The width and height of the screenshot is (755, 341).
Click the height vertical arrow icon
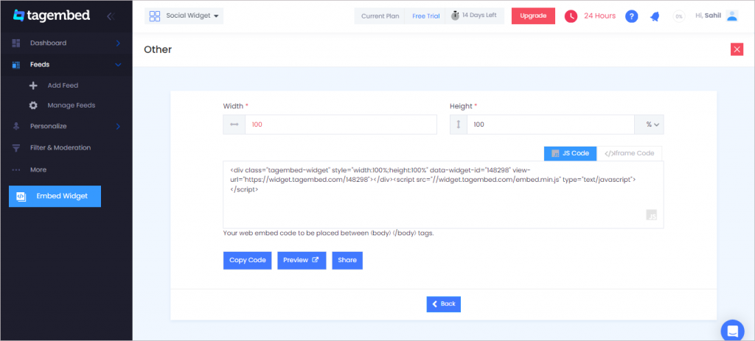pyautogui.click(x=459, y=124)
